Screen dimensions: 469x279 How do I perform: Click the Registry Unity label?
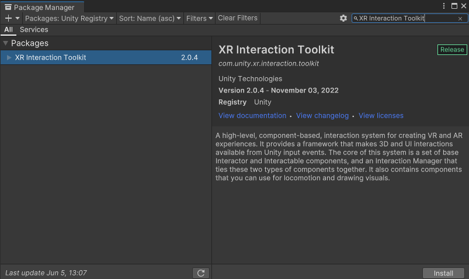pos(245,102)
